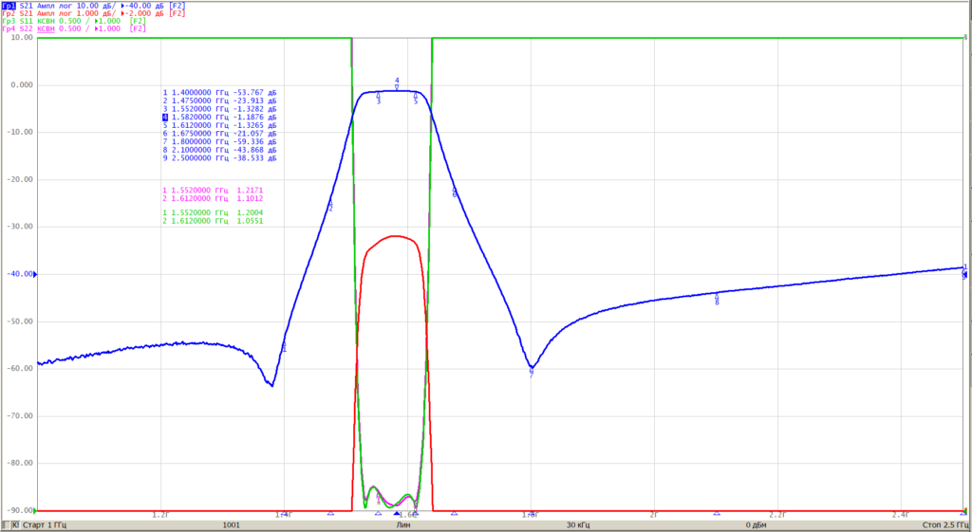Viewport: 972px width, 532px height.
Task: Edit the 0 дБм output power field
Action: 757,525
